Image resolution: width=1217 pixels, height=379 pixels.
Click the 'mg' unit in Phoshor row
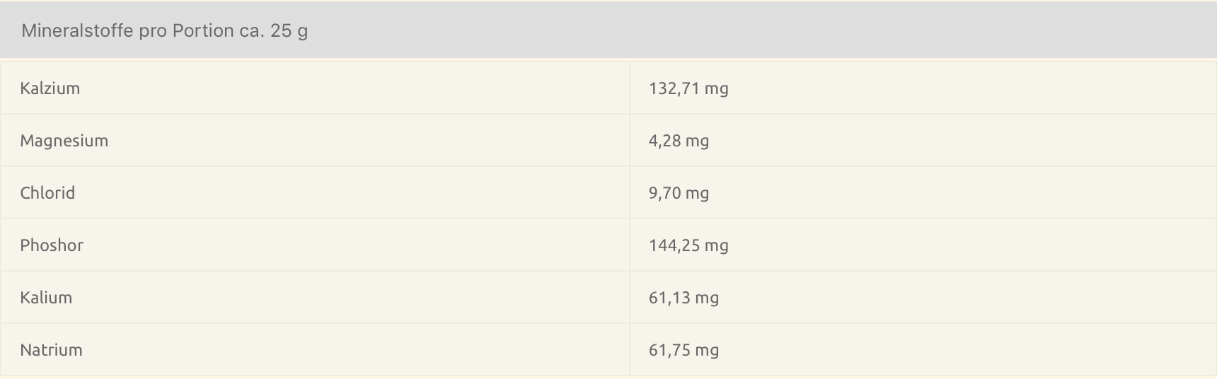(x=717, y=247)
